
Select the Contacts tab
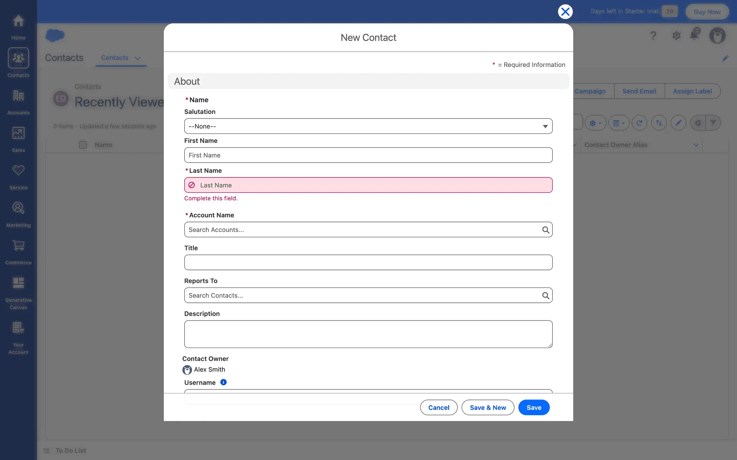(x=114, y=58)
